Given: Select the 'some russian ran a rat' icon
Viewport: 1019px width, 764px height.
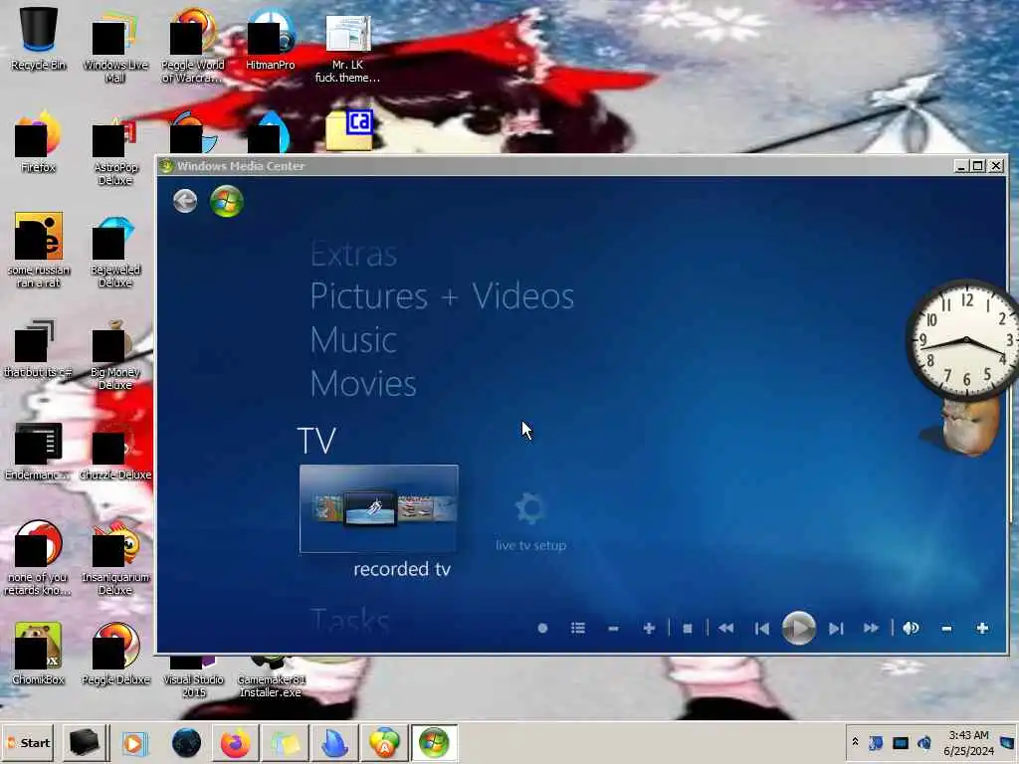Looking at the screenshot, I should pyautogui.click(x=39, y=250).
